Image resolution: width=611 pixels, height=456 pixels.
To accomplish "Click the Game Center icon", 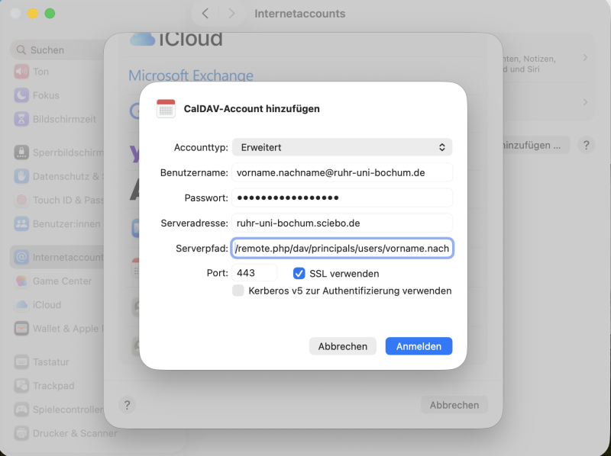I will coord(21,281).
